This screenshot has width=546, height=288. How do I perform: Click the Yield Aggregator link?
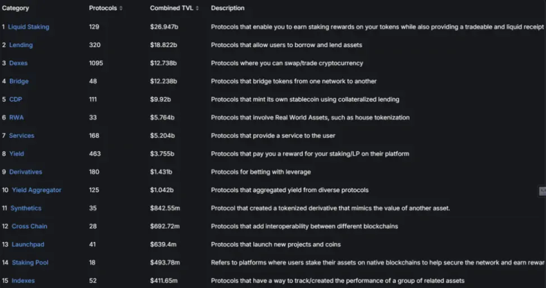coord(37,190)
